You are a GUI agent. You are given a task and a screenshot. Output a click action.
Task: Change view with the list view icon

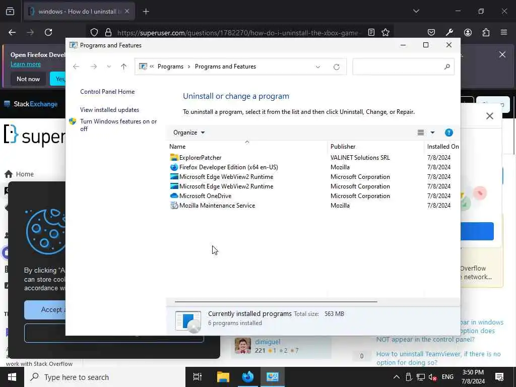[421, 133]
